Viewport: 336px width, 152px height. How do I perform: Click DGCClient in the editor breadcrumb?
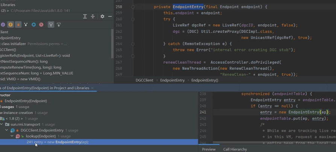tap(144, 80)
